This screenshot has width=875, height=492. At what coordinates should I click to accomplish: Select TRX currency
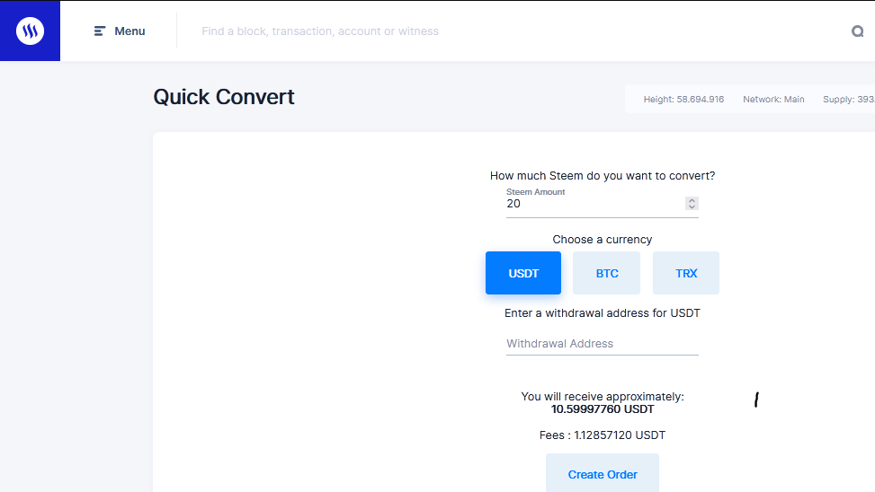click(x=686, y=273)
